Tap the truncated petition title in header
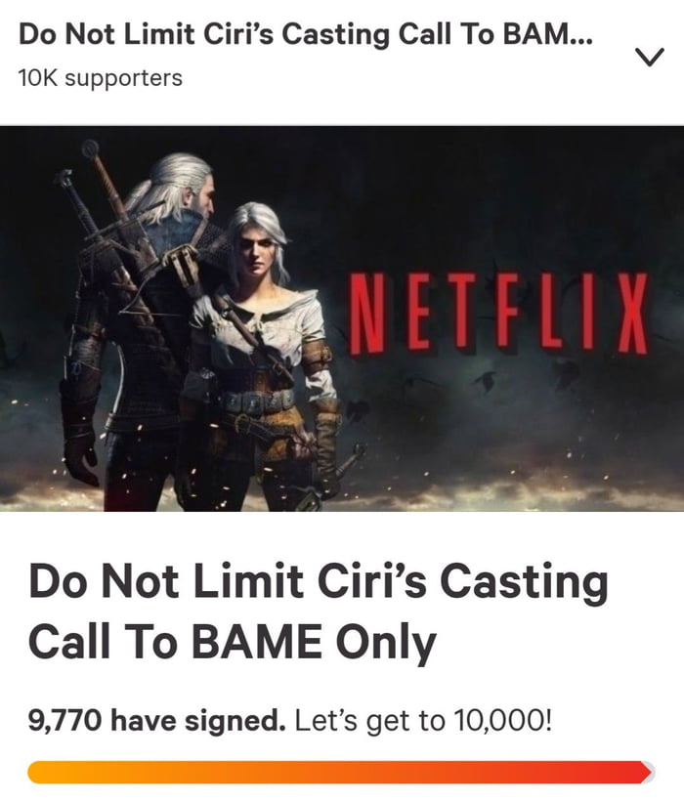 pyautogui.click(x=293, y=35)
